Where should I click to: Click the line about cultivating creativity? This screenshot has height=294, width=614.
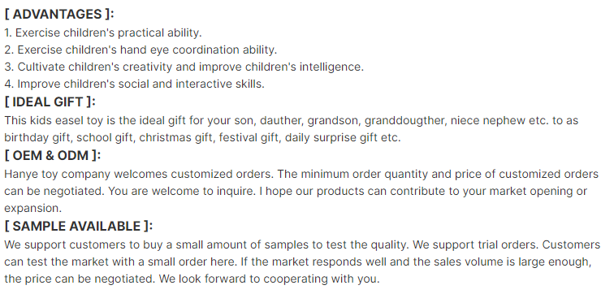click(x=184, y=67)
